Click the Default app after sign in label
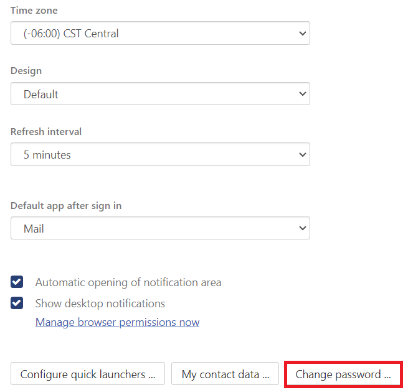The height and width of the screenshot is (390, 408). point(66,206)
